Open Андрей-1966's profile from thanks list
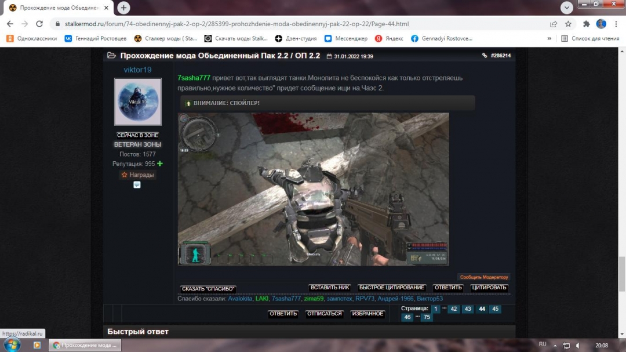This screenshot has width=626, height=352. 396,299
